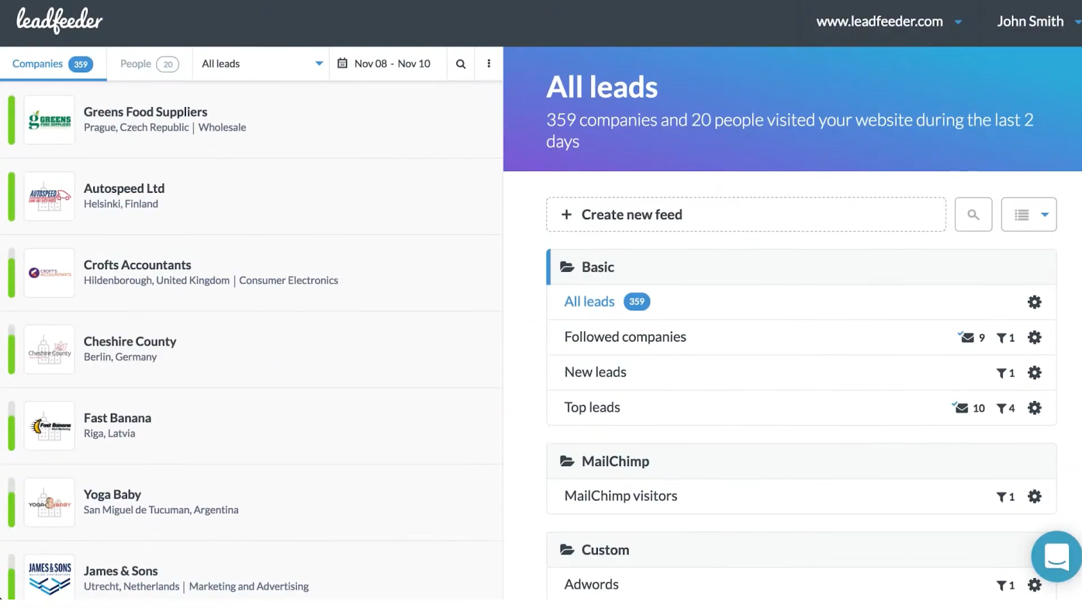This screenshot has height=608, width=1082.
Task: Switch to the People tab
Action: [149, 64]
